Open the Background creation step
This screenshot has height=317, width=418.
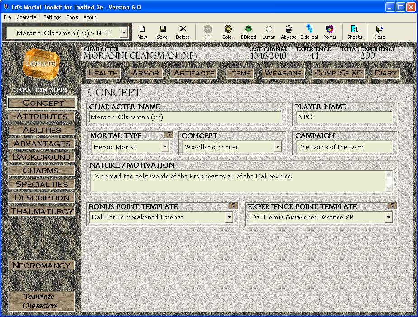click(42, 157)
